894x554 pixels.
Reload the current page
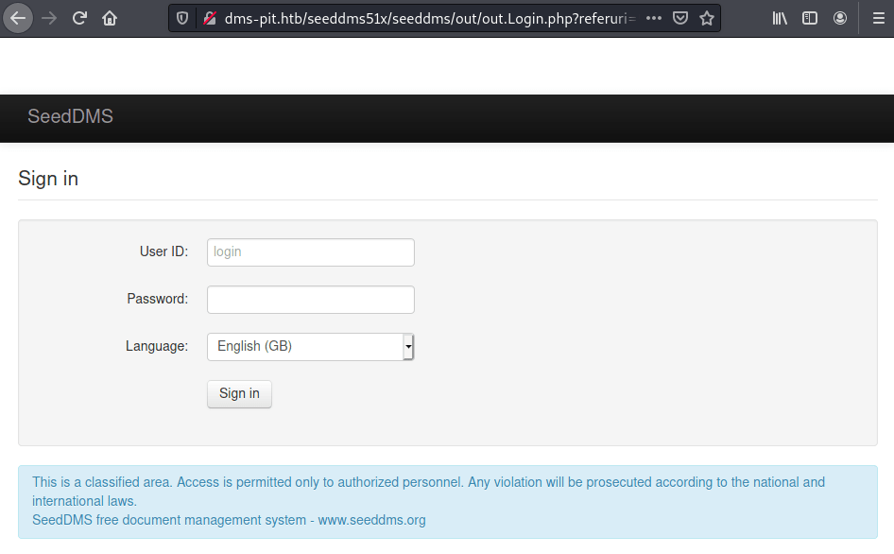(x=79, y=18)
